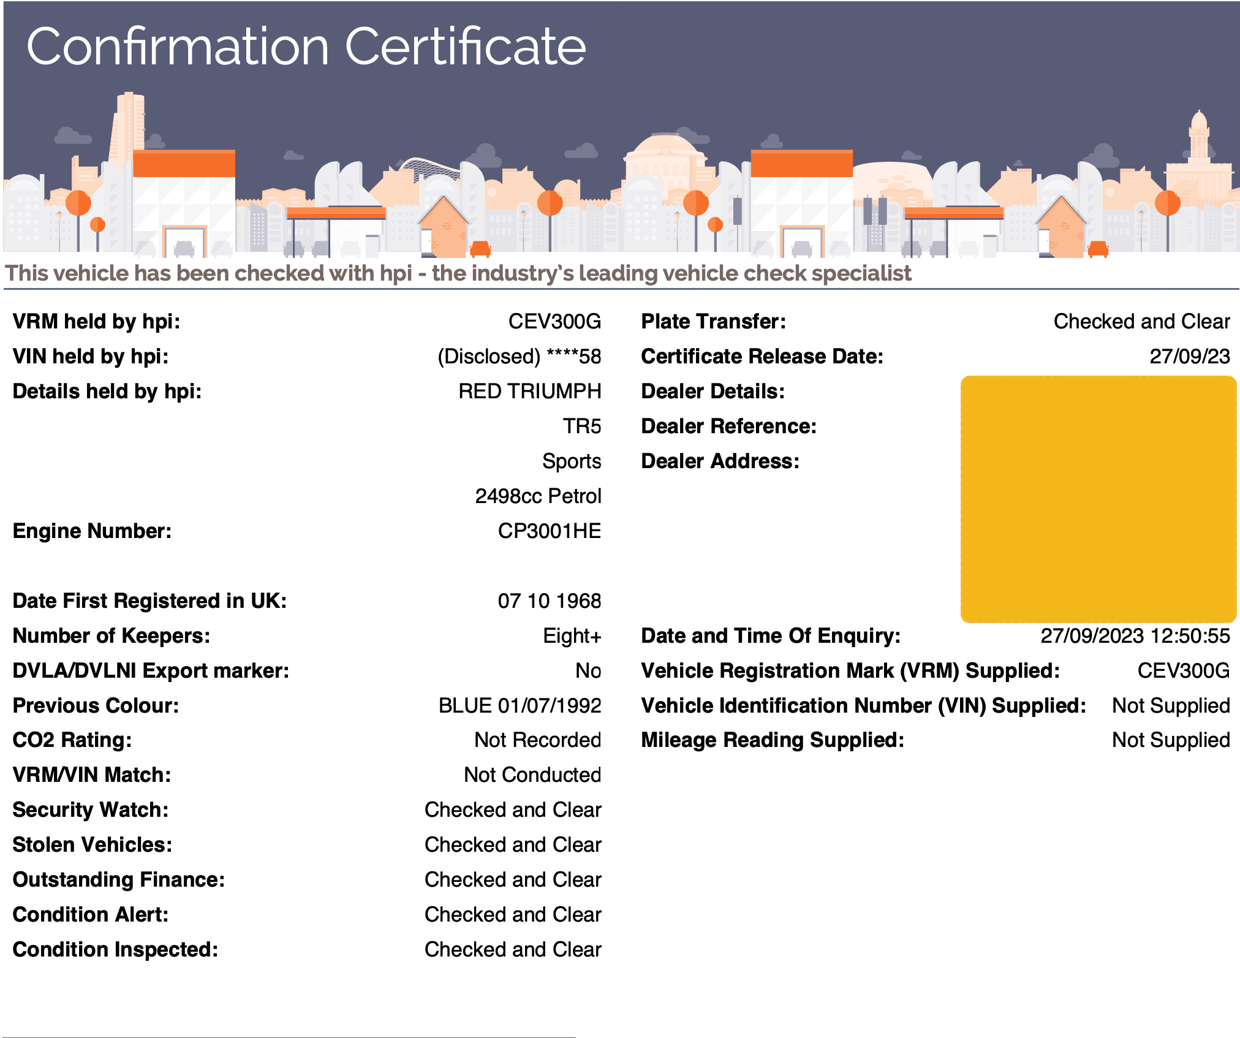Click the 'Number of Keepers:' label
This screenshot has width=1240, height=1038.
pyautogui.click(x=112, y=635)
